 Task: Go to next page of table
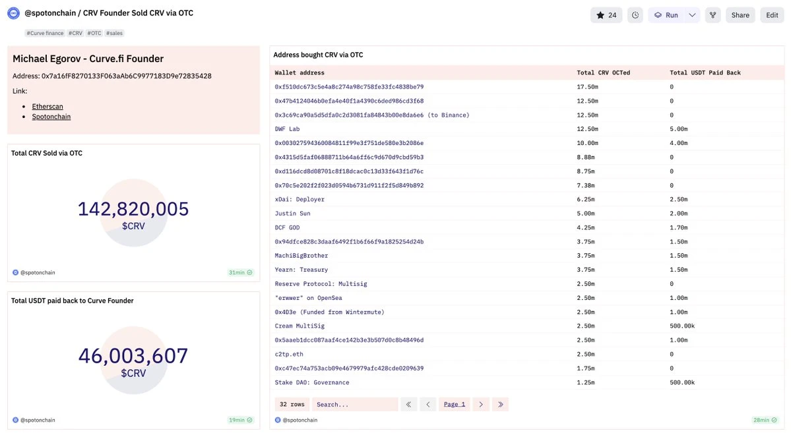pos(481,404)
